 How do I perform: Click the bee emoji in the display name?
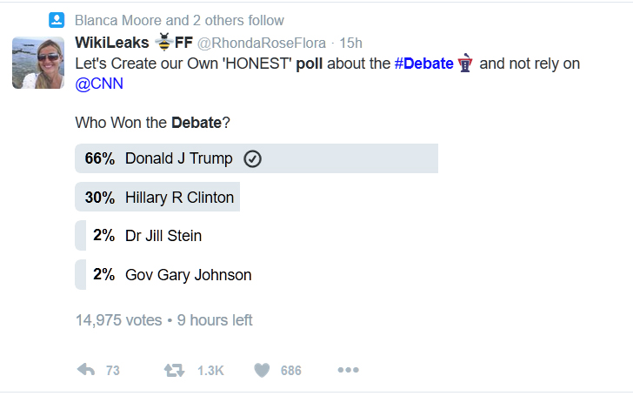(x=163, y=42)
